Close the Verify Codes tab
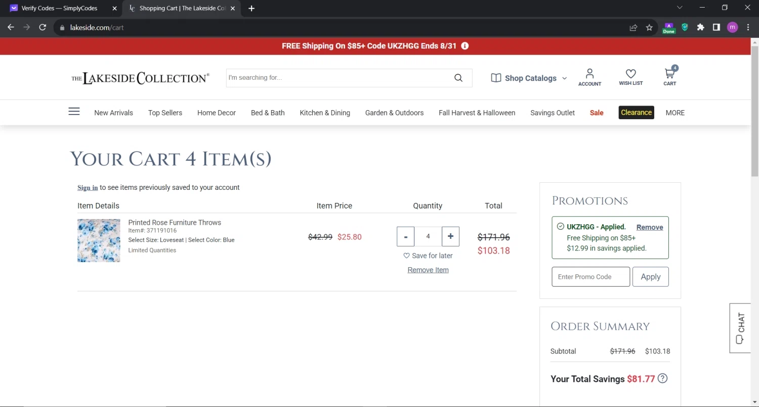759x407 pixels. (x=114, y=8)
